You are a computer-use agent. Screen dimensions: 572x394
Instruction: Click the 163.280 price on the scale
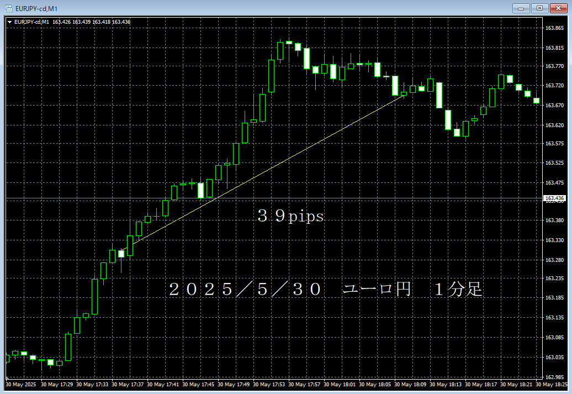click(x=554, y=260)
